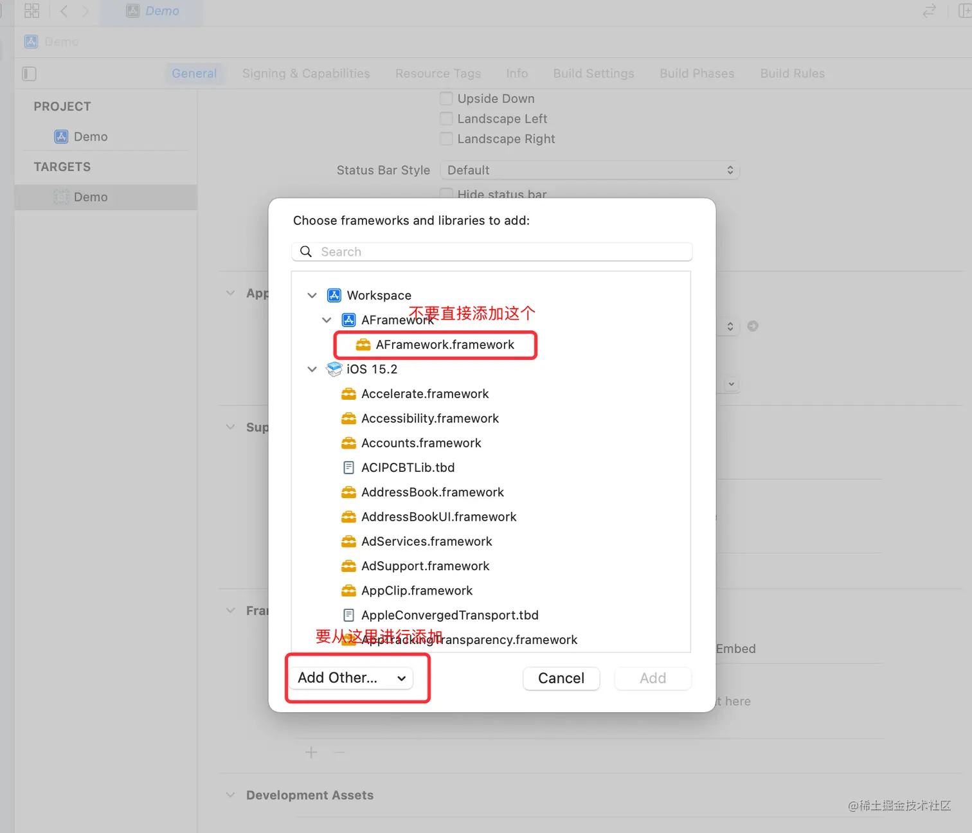Open the Build Phases tab
972x833 pixels.
pos(697,73)
